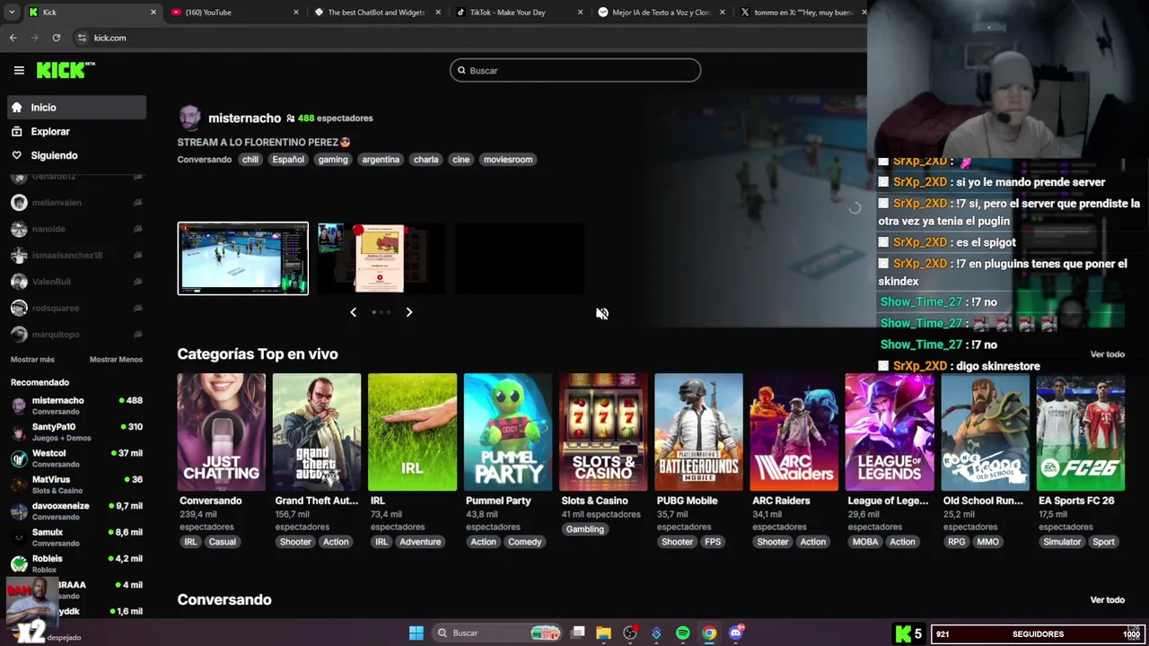
Task: Unmute the featured stream preview
Action: point(601,313)
